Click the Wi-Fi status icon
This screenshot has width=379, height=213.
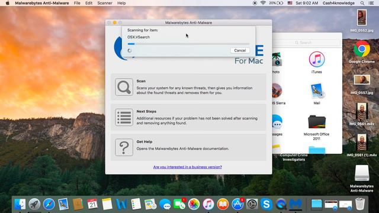coord(263,3)
